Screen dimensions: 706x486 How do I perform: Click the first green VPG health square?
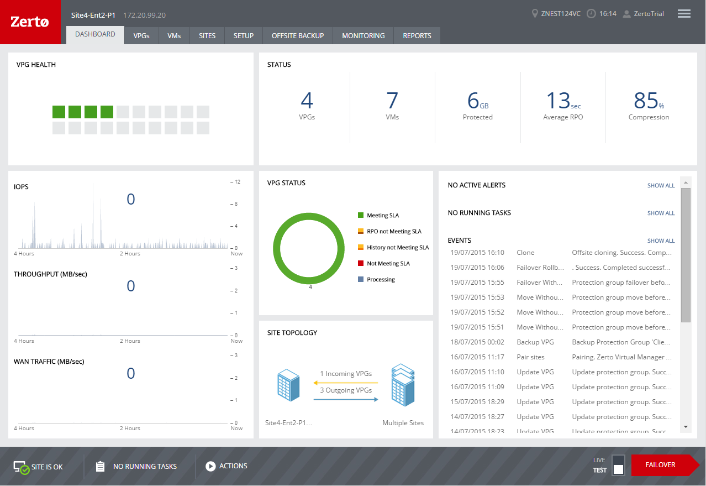59,112
